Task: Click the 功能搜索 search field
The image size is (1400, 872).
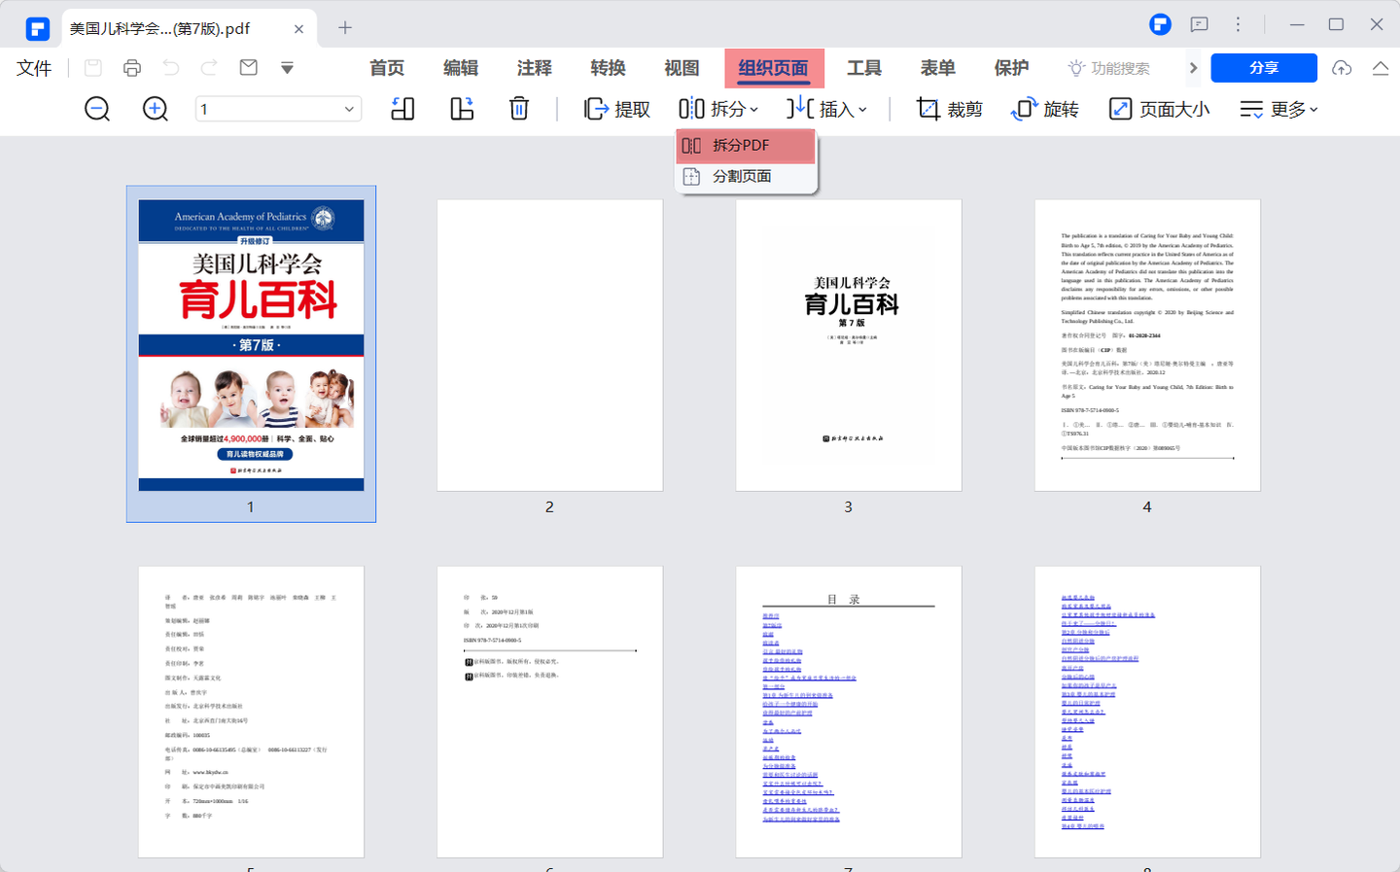Action: pyautogui.click(x=1109, y=68)
